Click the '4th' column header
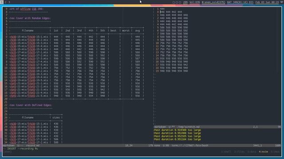 pyautogui.click(x=91, y=30)
